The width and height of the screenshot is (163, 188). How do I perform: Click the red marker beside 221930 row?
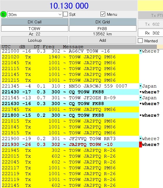click(x=141, y=145)
